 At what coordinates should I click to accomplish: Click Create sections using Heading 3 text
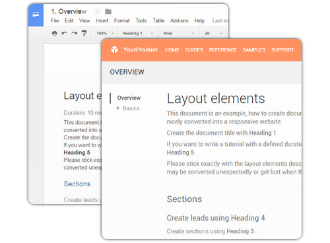point(211,231)
